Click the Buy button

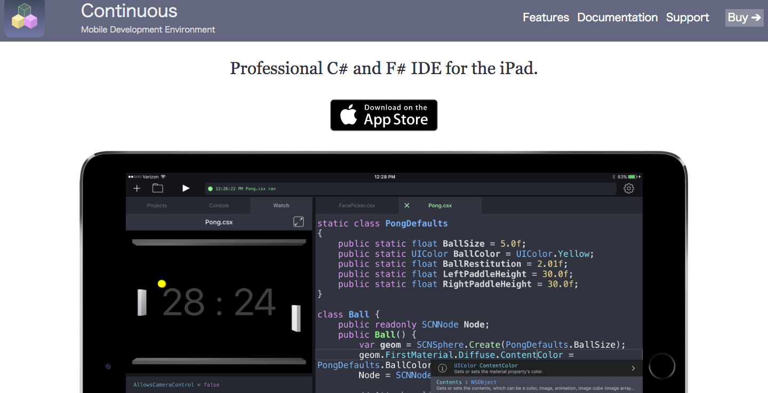(744, 18)
